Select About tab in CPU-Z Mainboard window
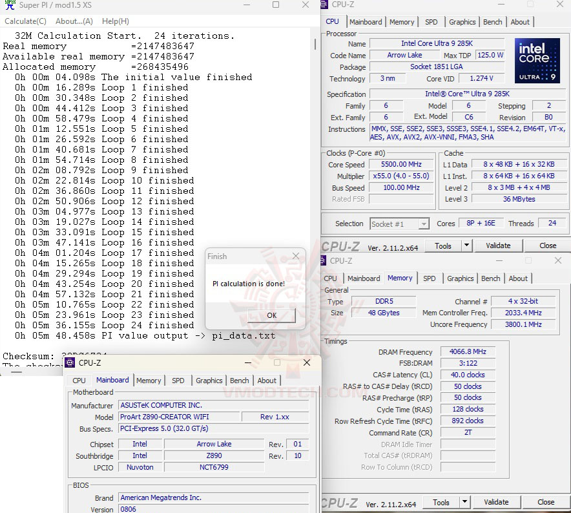 coord(267,381)
